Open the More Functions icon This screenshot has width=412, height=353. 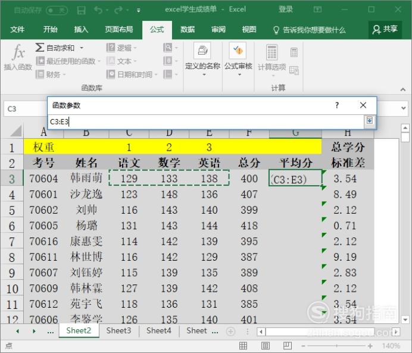[168, 74]
